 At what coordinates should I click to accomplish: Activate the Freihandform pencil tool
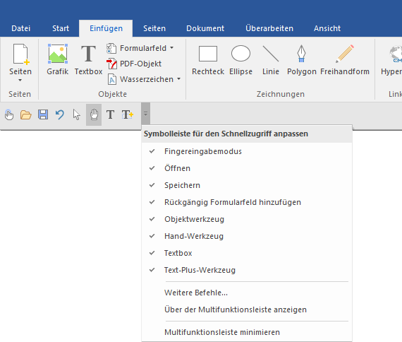[x=345, y=59]
